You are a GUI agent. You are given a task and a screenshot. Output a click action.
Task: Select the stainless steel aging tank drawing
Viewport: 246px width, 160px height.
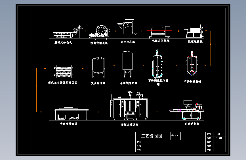coord(127,64)
